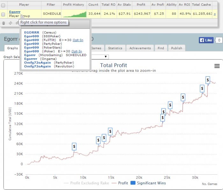Screen dimensions: 223x190
Task: Sort by the Profit column header
Action: click(141, 4)
